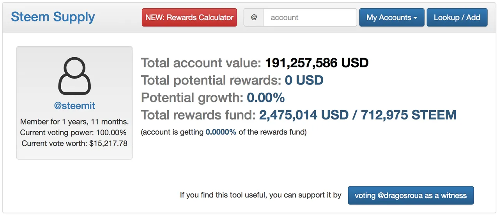Click the 'If you find this tool useful' text
499x216 pixels.
260,195
